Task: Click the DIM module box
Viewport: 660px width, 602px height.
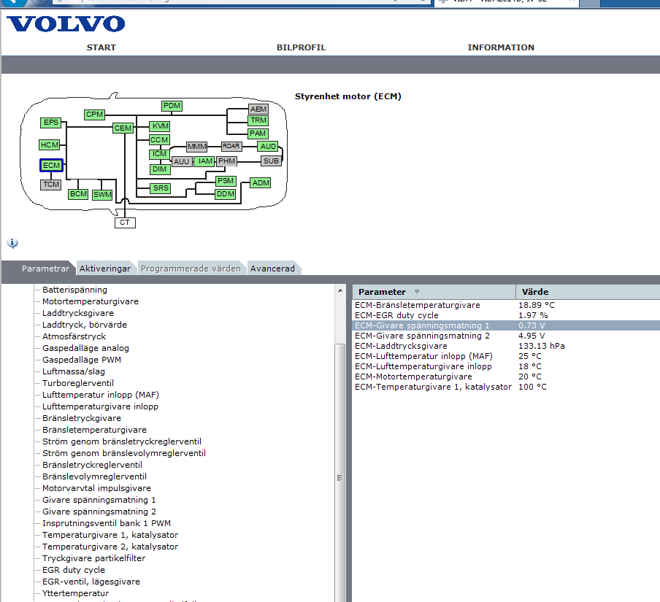Action: coord(160,169)
